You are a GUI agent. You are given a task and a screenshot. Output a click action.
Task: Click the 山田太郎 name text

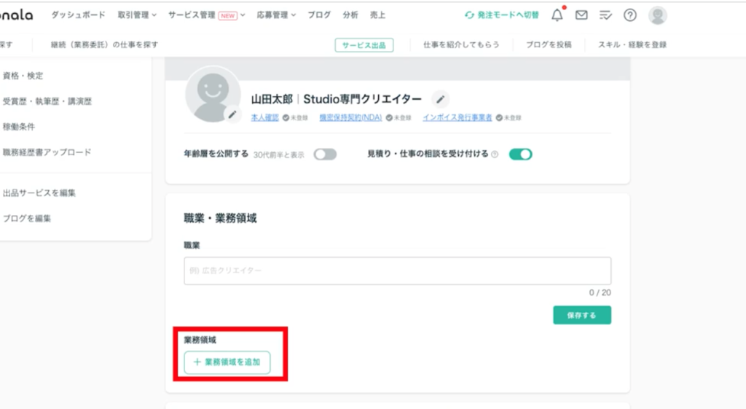(272, 99)
